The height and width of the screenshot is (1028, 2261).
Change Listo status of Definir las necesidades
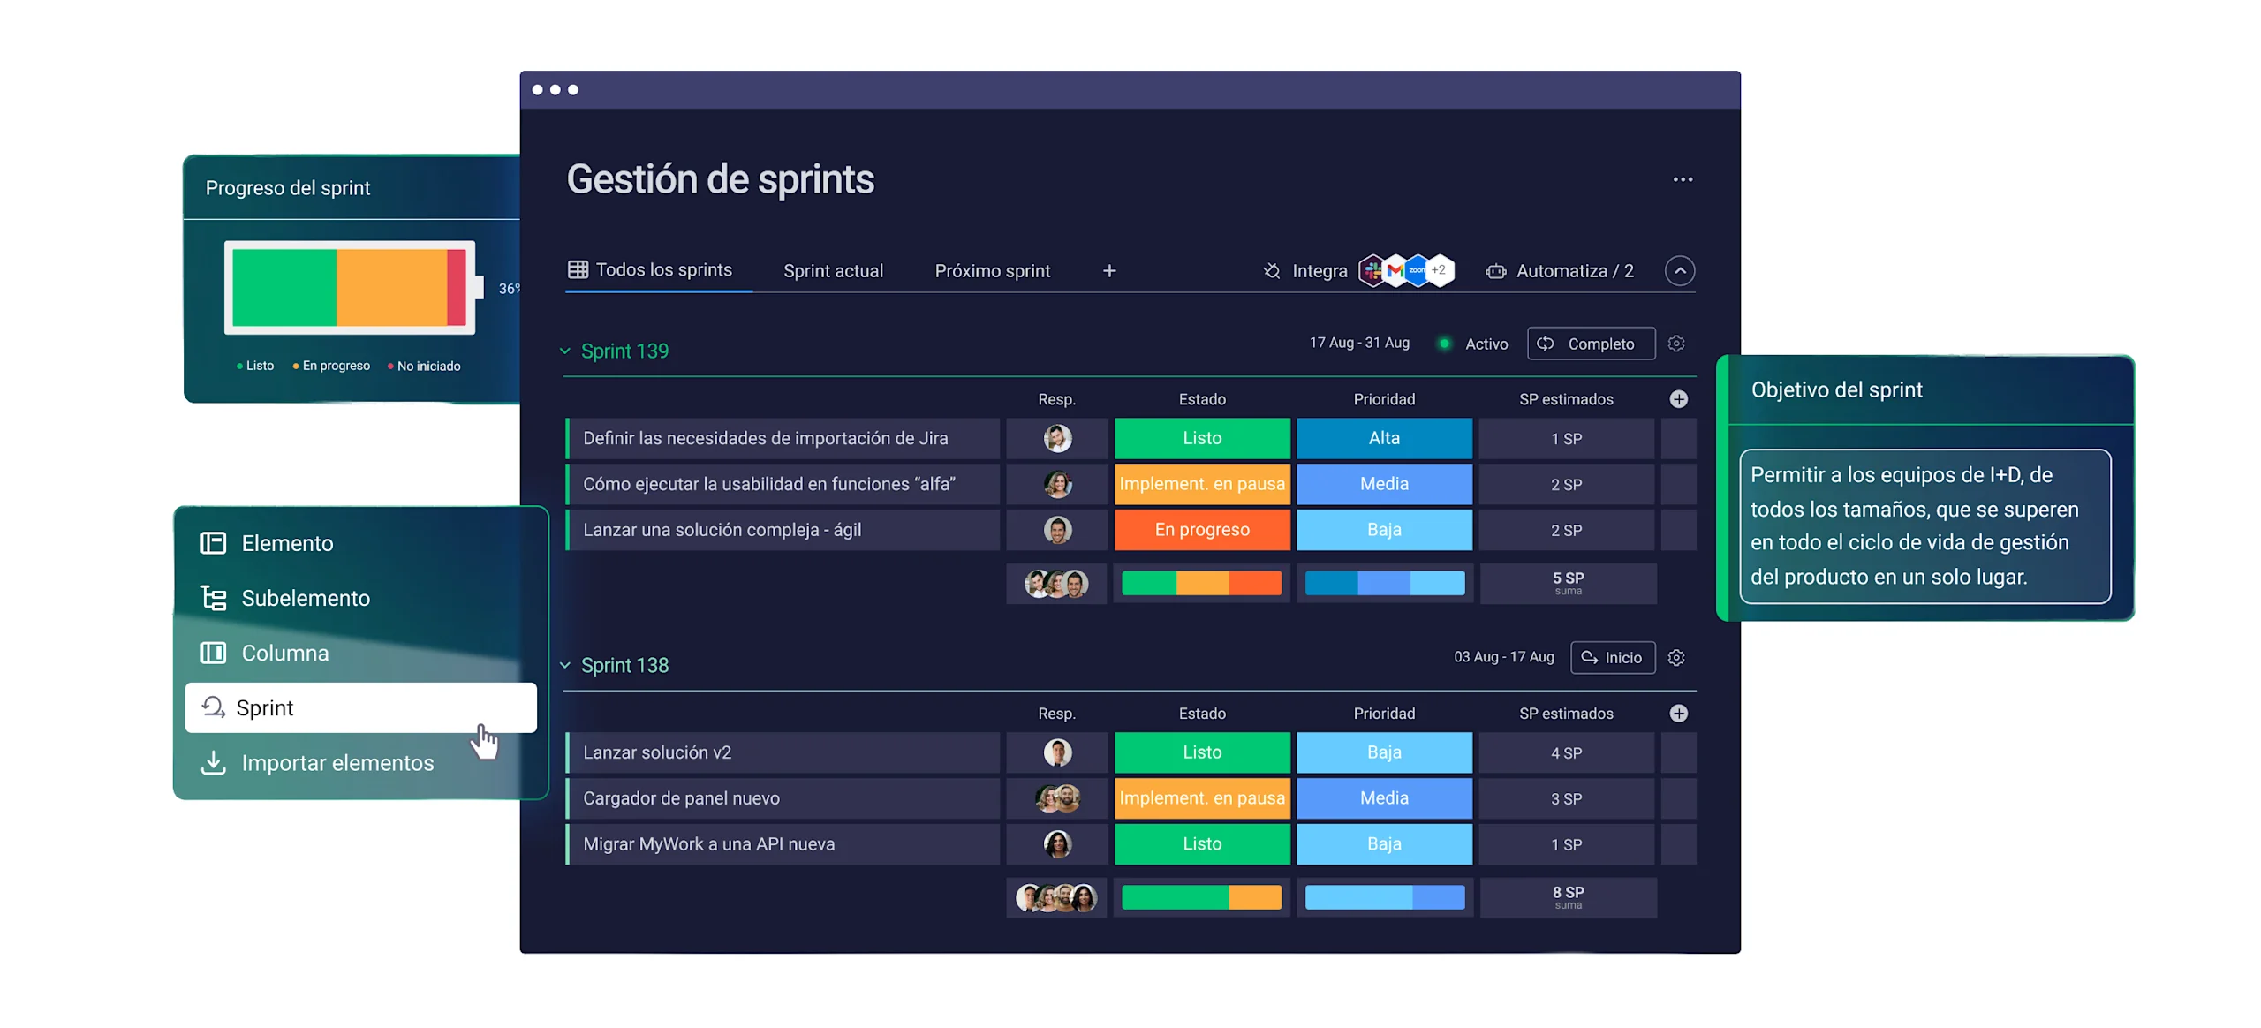pyautogui.click(x=1201, y=438)
